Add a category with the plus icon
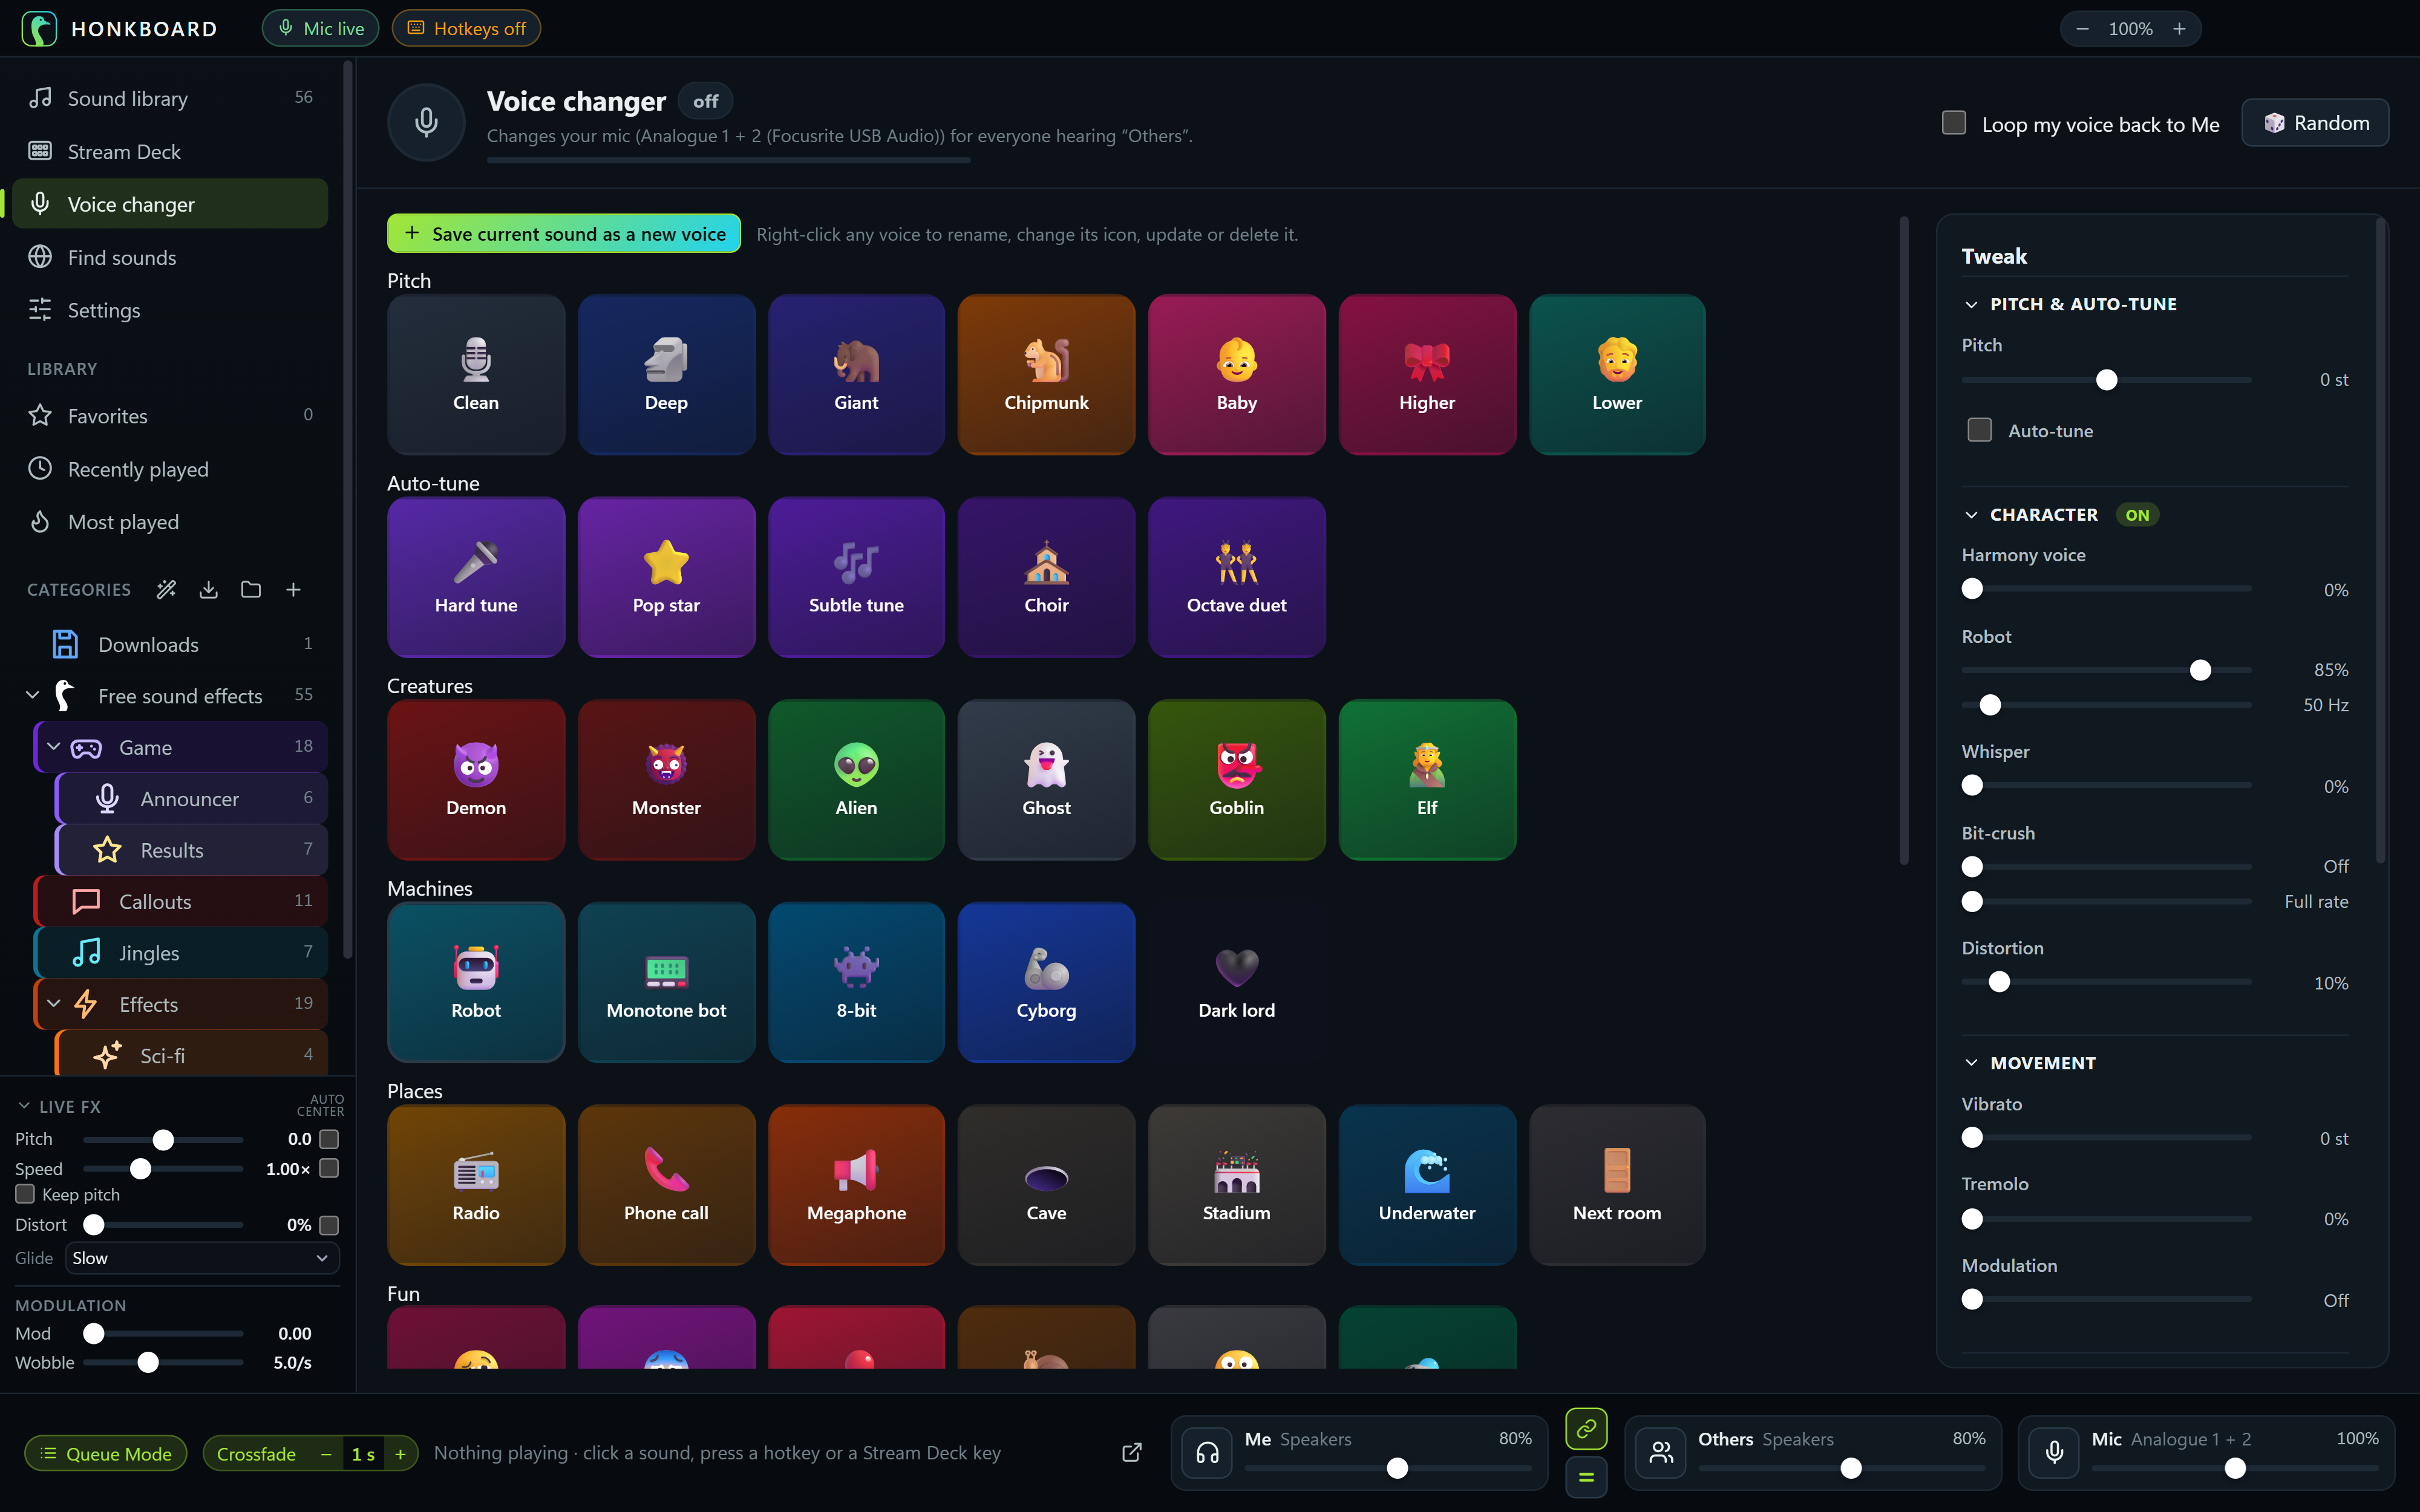The image size is (2420, 1512). (x=293, y=590)
